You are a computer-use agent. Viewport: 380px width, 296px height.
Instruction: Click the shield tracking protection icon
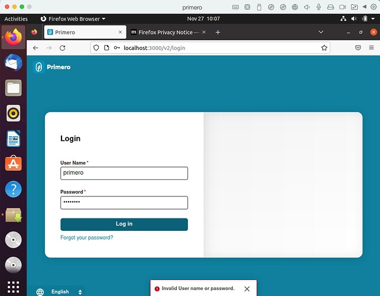[96, 48]
